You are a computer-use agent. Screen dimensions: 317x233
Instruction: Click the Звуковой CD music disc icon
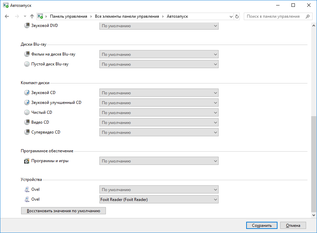(x=27, y=93)
